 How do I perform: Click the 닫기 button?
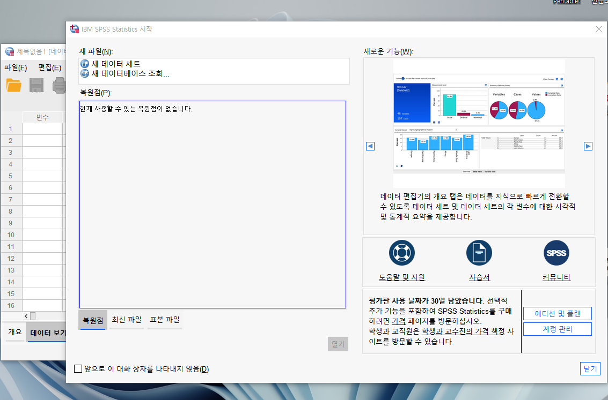pos(590,368)
